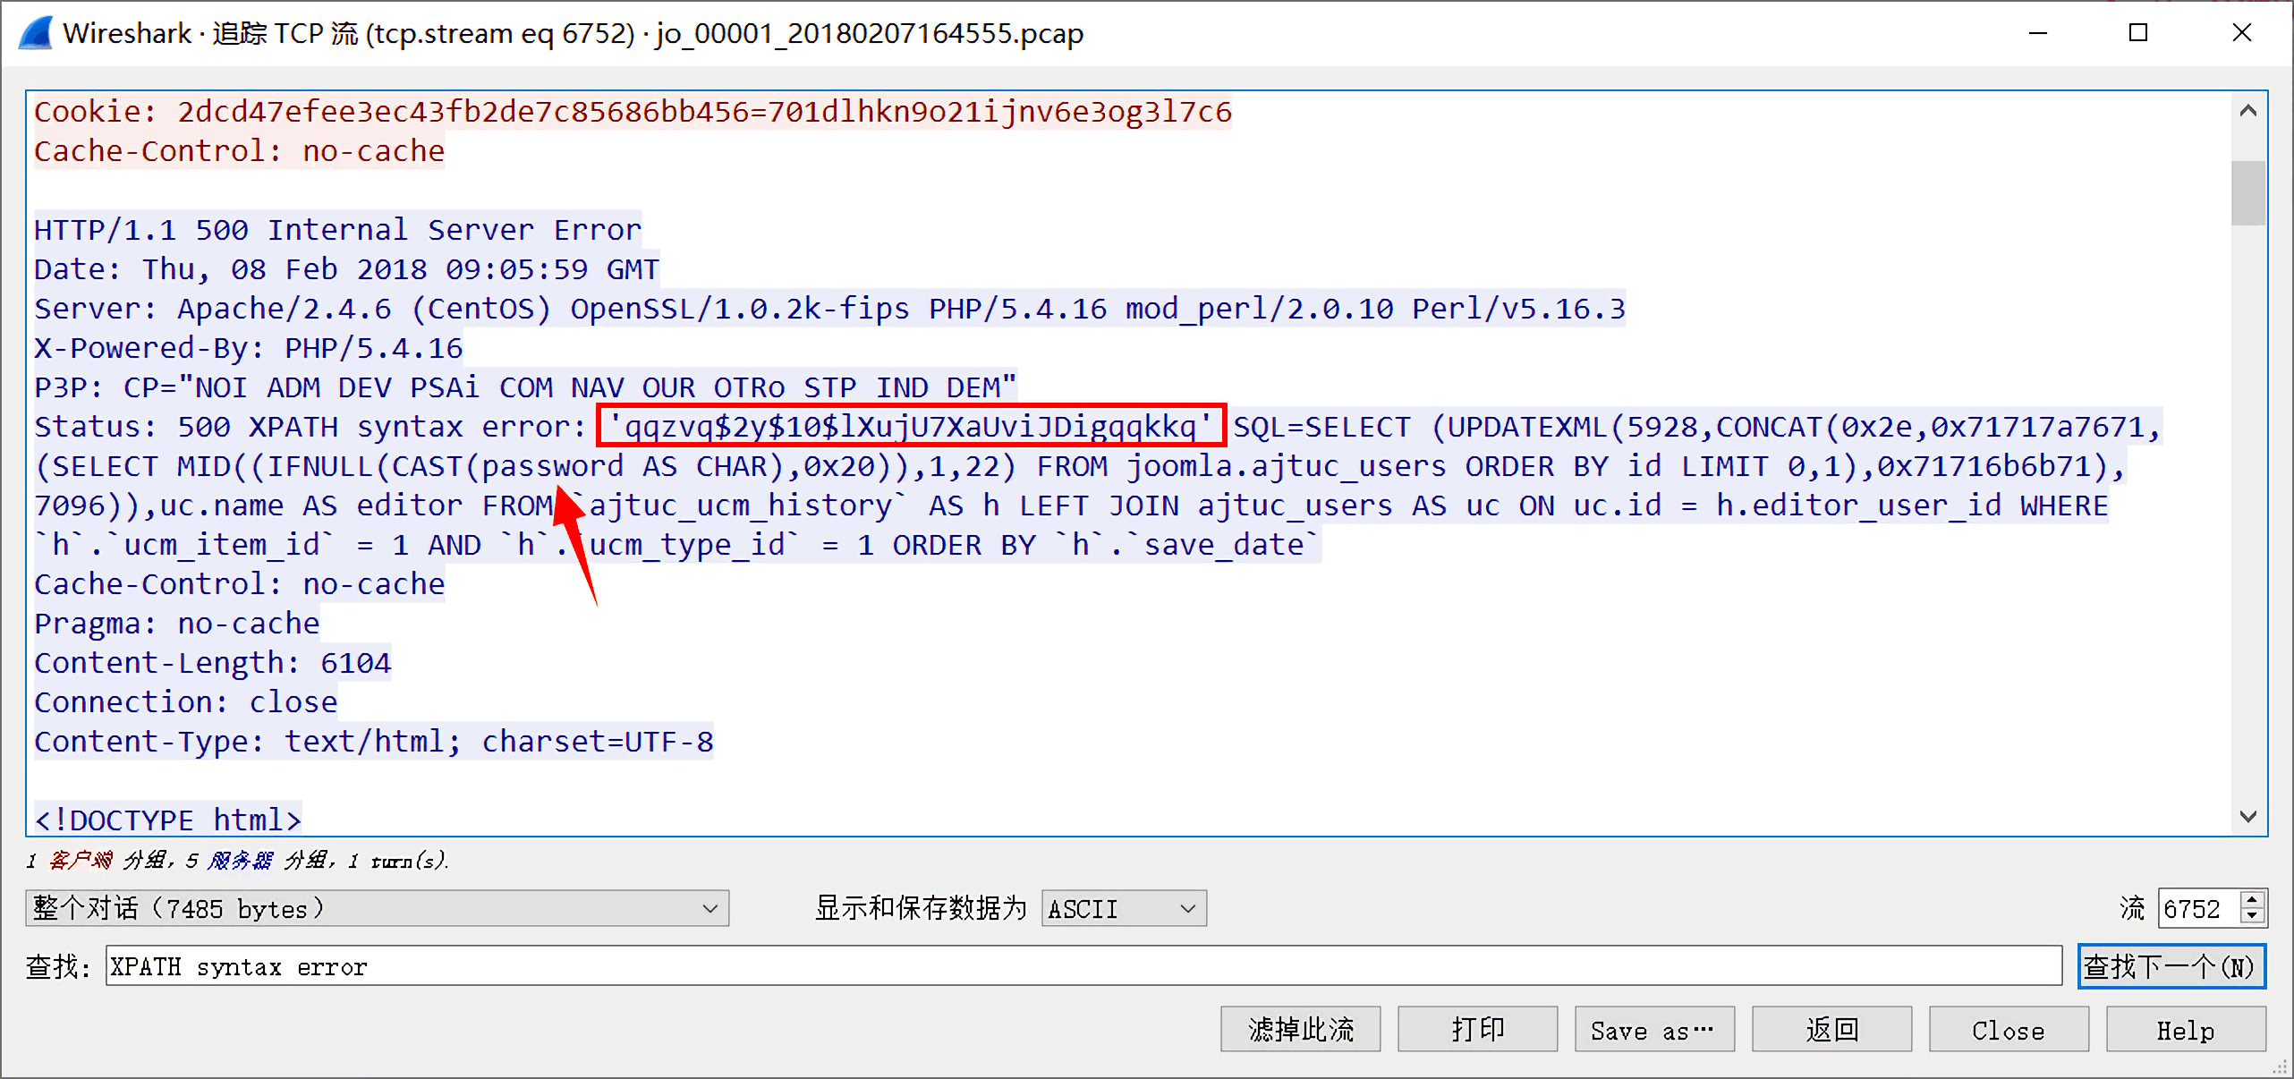2294x1079 pixels.
Task: Click the 'Pragma: no-cache' line
Action: (x=176, y=624)
